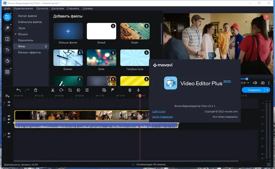275x169 pixels.
Task: Expand the Сохранить button dropdown arrow
Action: [x=267, y=90]
